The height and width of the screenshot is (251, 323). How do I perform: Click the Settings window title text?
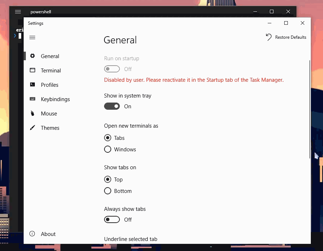click(36, 23)
